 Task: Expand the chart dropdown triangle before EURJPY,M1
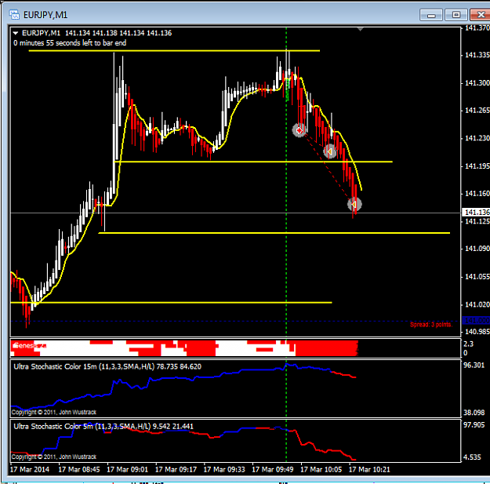(16, 32)
